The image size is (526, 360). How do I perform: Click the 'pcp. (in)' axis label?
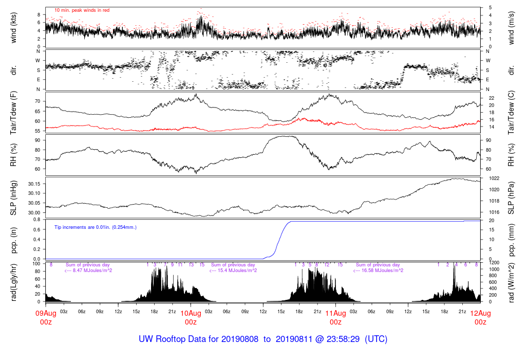tap(13, 240)
